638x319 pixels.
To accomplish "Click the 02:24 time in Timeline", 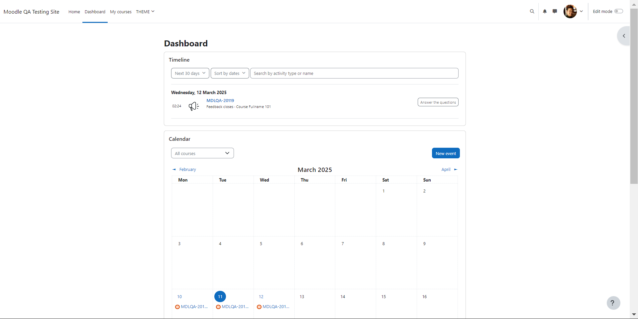I will [177, 106].
